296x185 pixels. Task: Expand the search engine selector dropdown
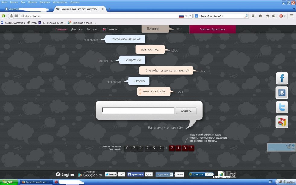199,16
